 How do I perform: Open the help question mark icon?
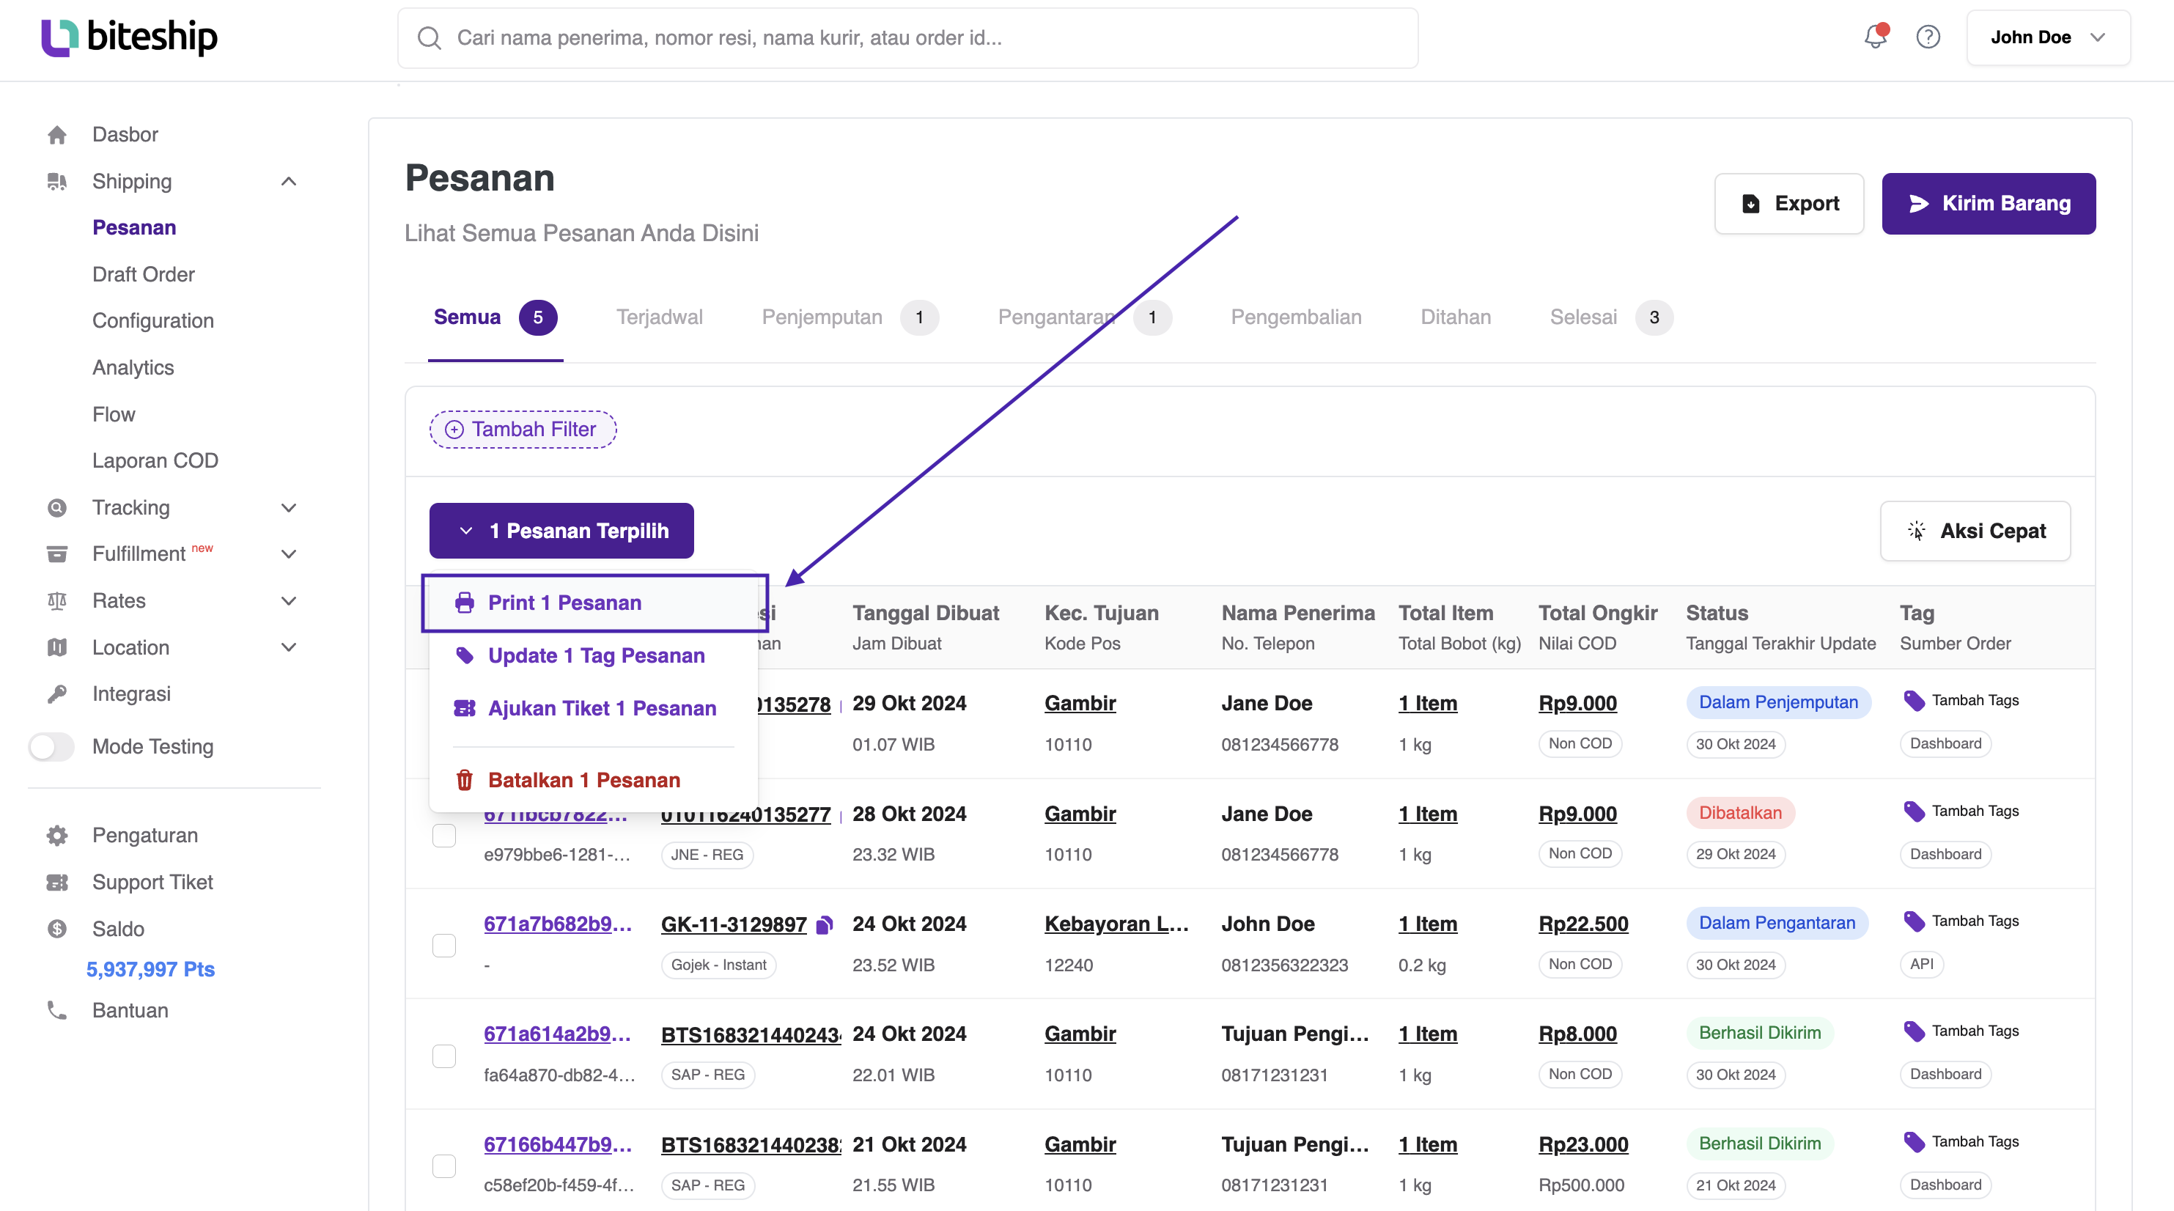1928,37
